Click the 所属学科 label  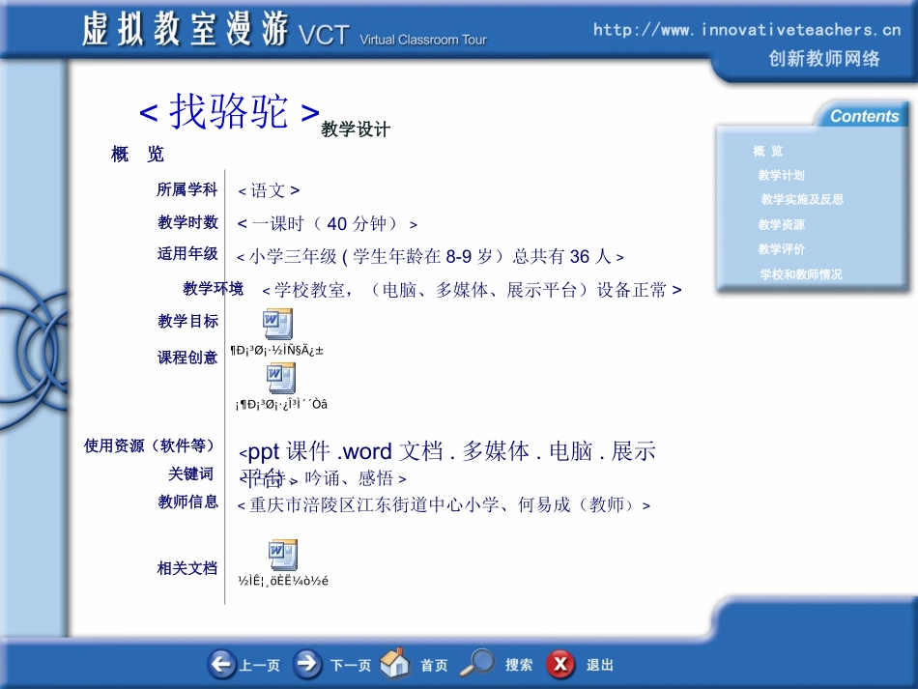coord(186,189)
